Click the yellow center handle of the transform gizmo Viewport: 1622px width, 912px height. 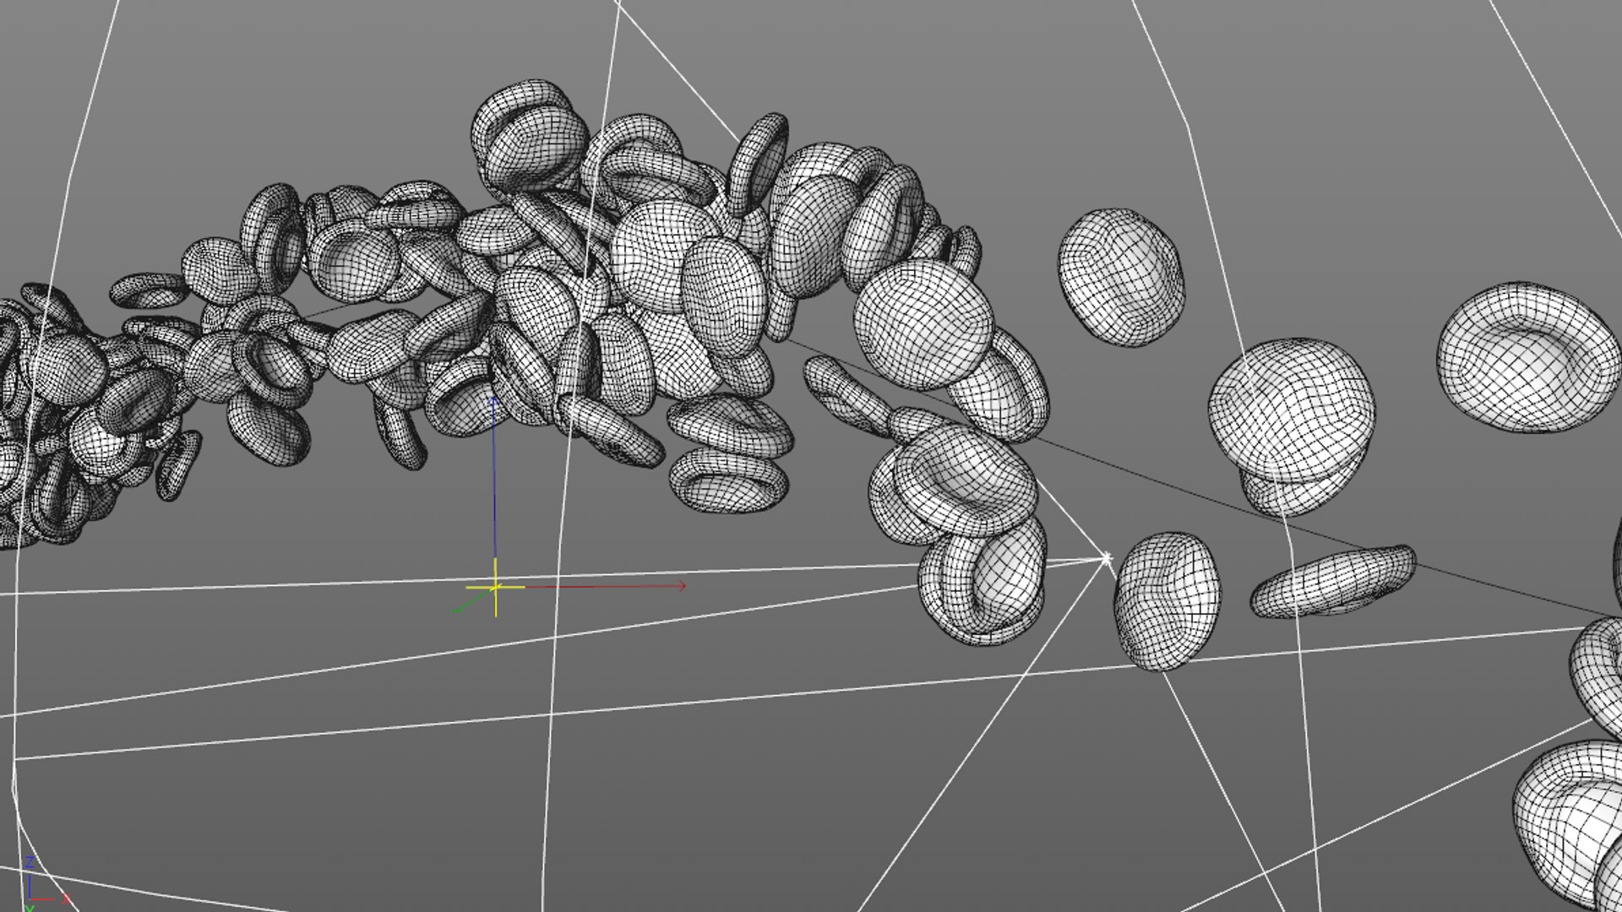pyautogui.click(x=495, y=587)
